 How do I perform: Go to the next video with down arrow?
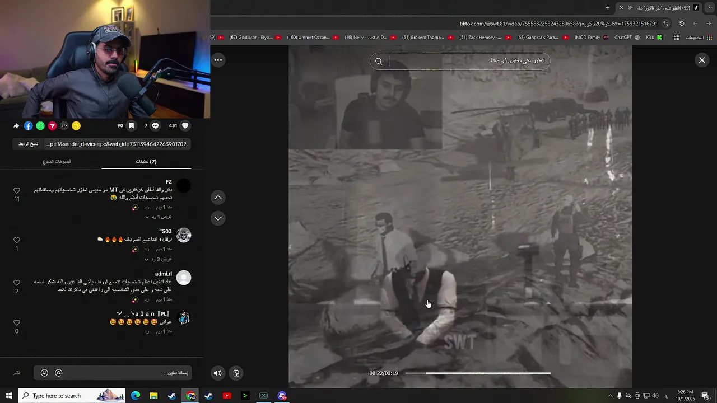pos(218,218)
